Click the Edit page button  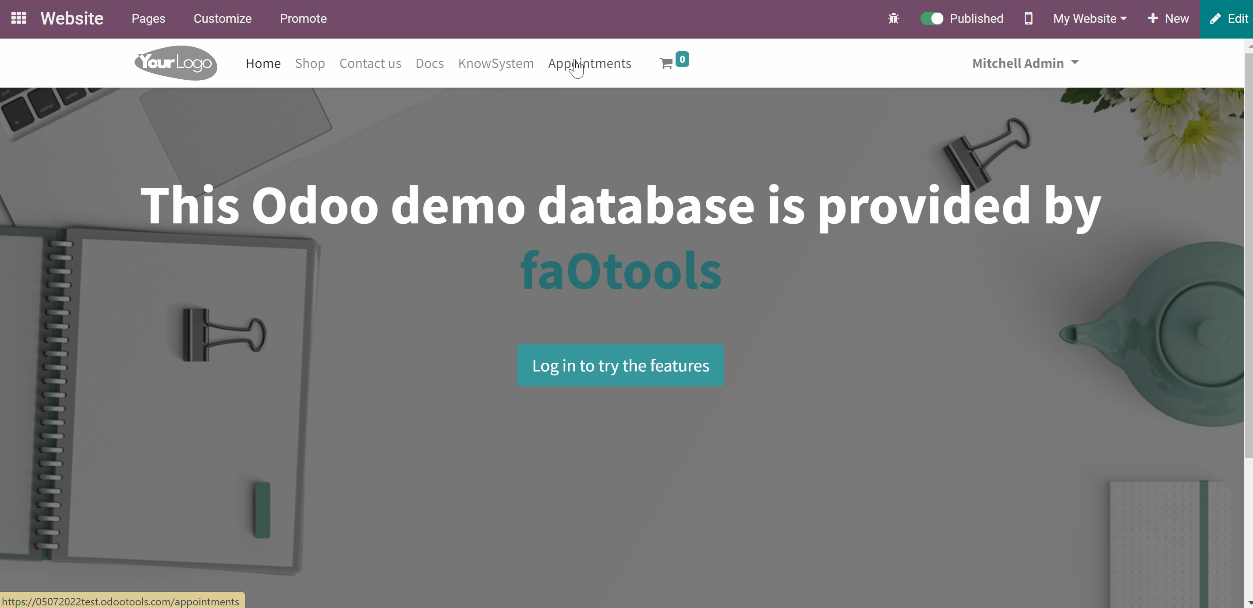pyautogui.click(x=1227, y=18)
